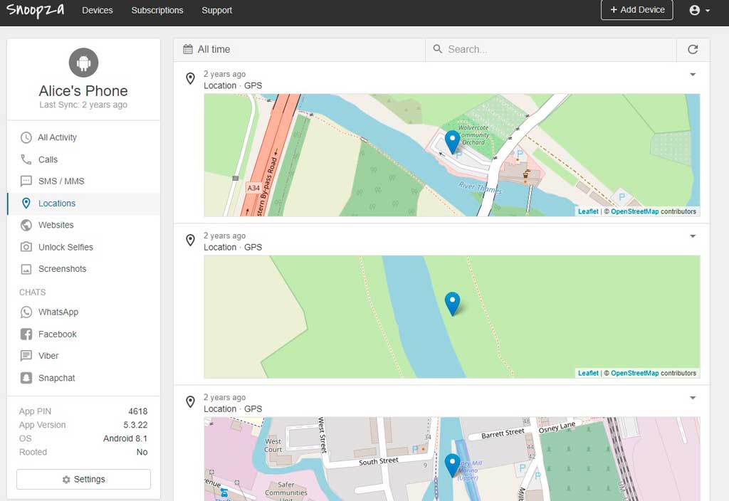Screen dimensions: 729x501
Task: Open the Subscriptions menu item
Action: click(157, 10)
